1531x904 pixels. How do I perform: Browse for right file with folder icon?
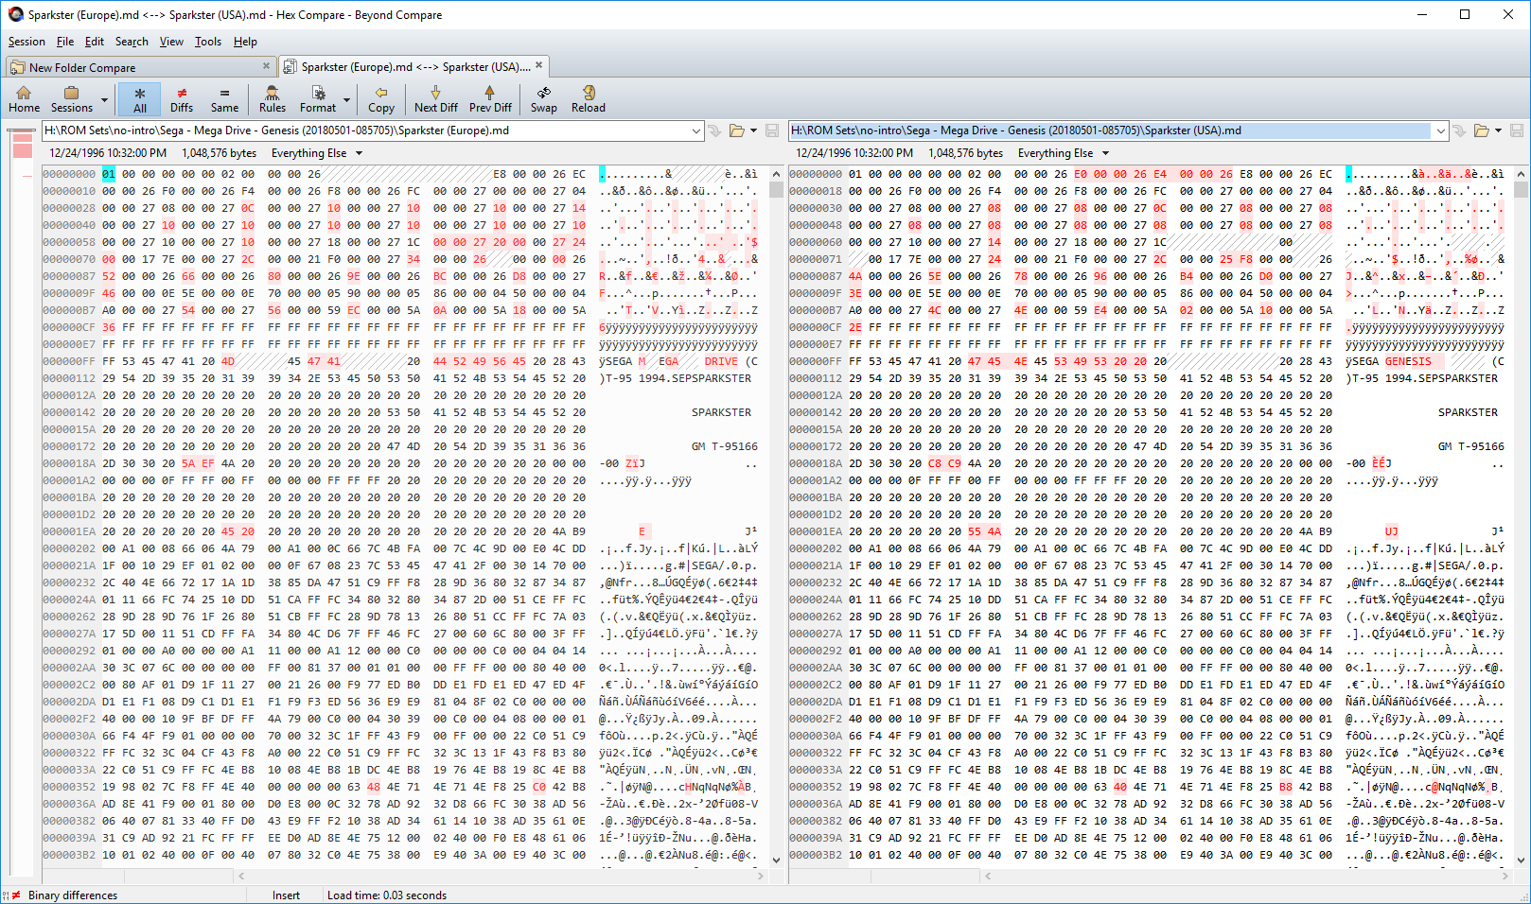pyautogui.click(x=1481, y=130)
